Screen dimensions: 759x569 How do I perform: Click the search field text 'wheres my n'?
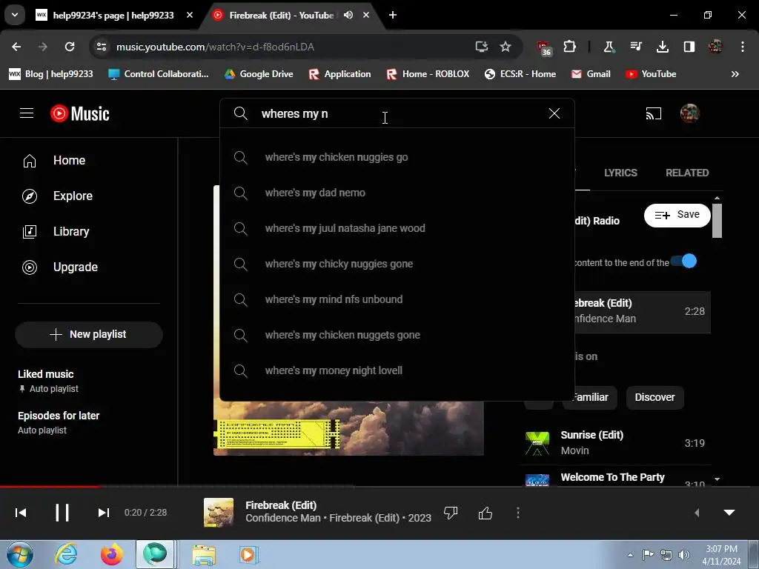(294, 113)
